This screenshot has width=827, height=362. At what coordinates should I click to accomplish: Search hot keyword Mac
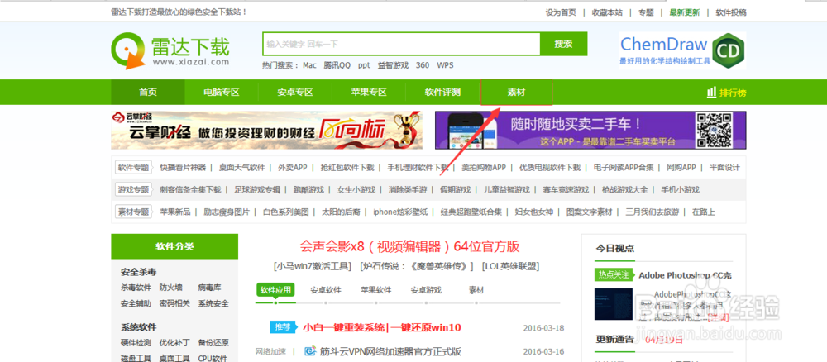[x=309, y=65]
